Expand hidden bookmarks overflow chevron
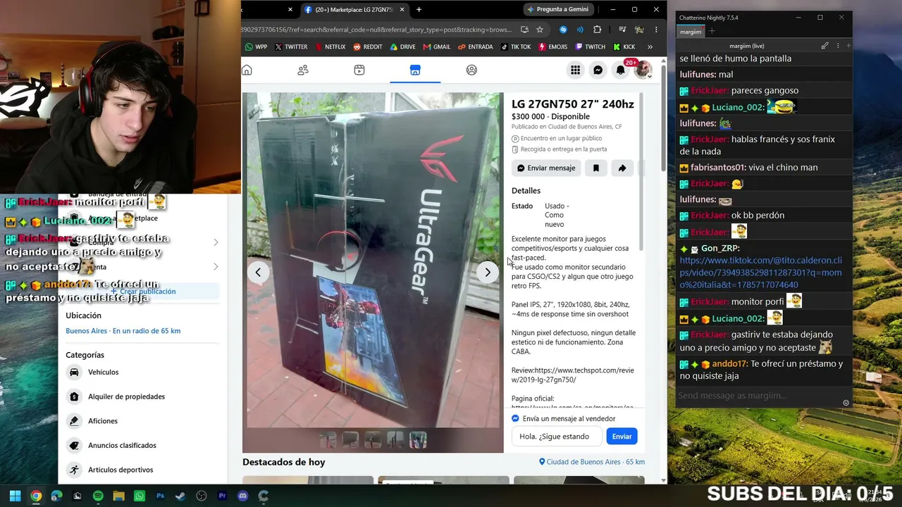 click(x=650, y=47)
